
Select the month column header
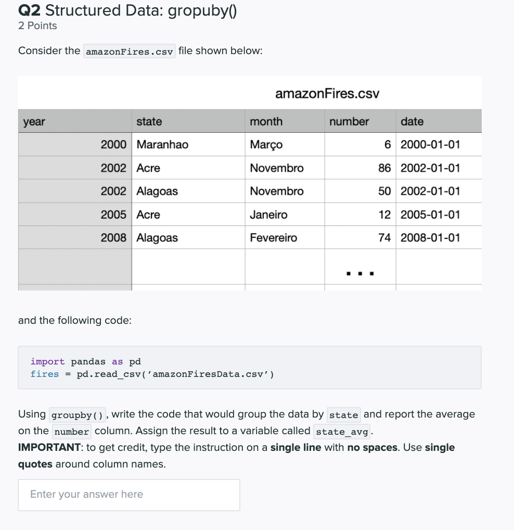[266, 121]
